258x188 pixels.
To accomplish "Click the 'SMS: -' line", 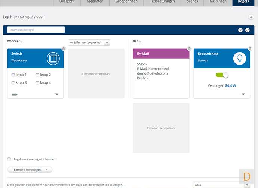I will point(142,64).
